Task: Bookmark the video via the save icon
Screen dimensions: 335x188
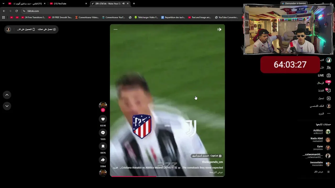Action: tap(103, 146)
